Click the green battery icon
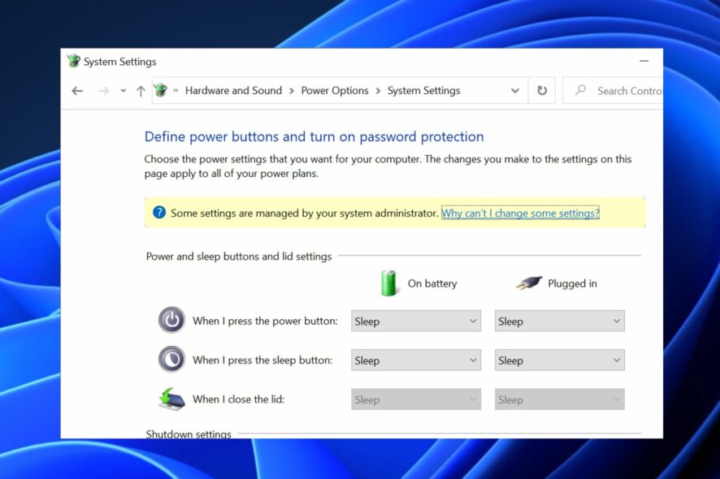The image size is (720, 479). click(x=388, y=283)
